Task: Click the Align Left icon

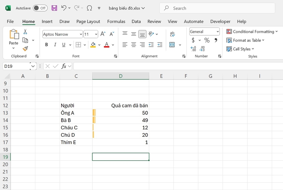Action: pos(125,45)
